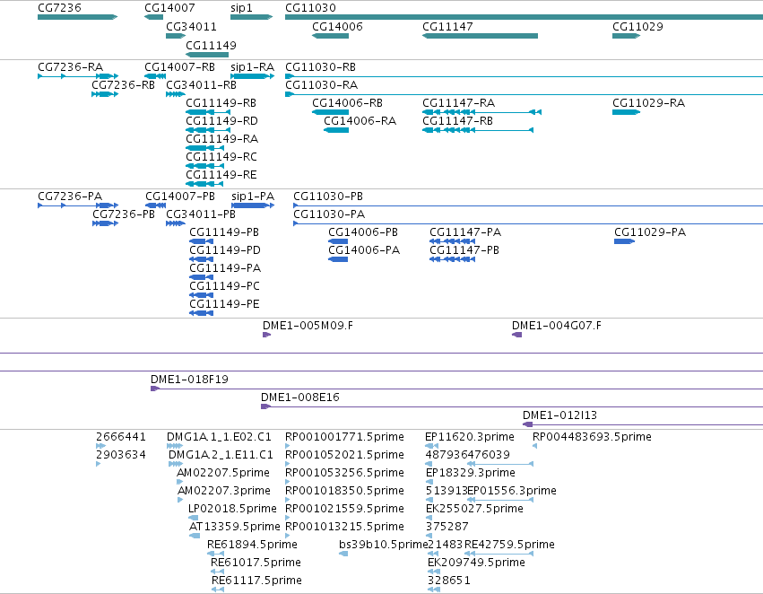Select transcript CG34011-RB
The width and height of the screenshot is (763, 594).
pyautogui.click(x=175, y=94)
